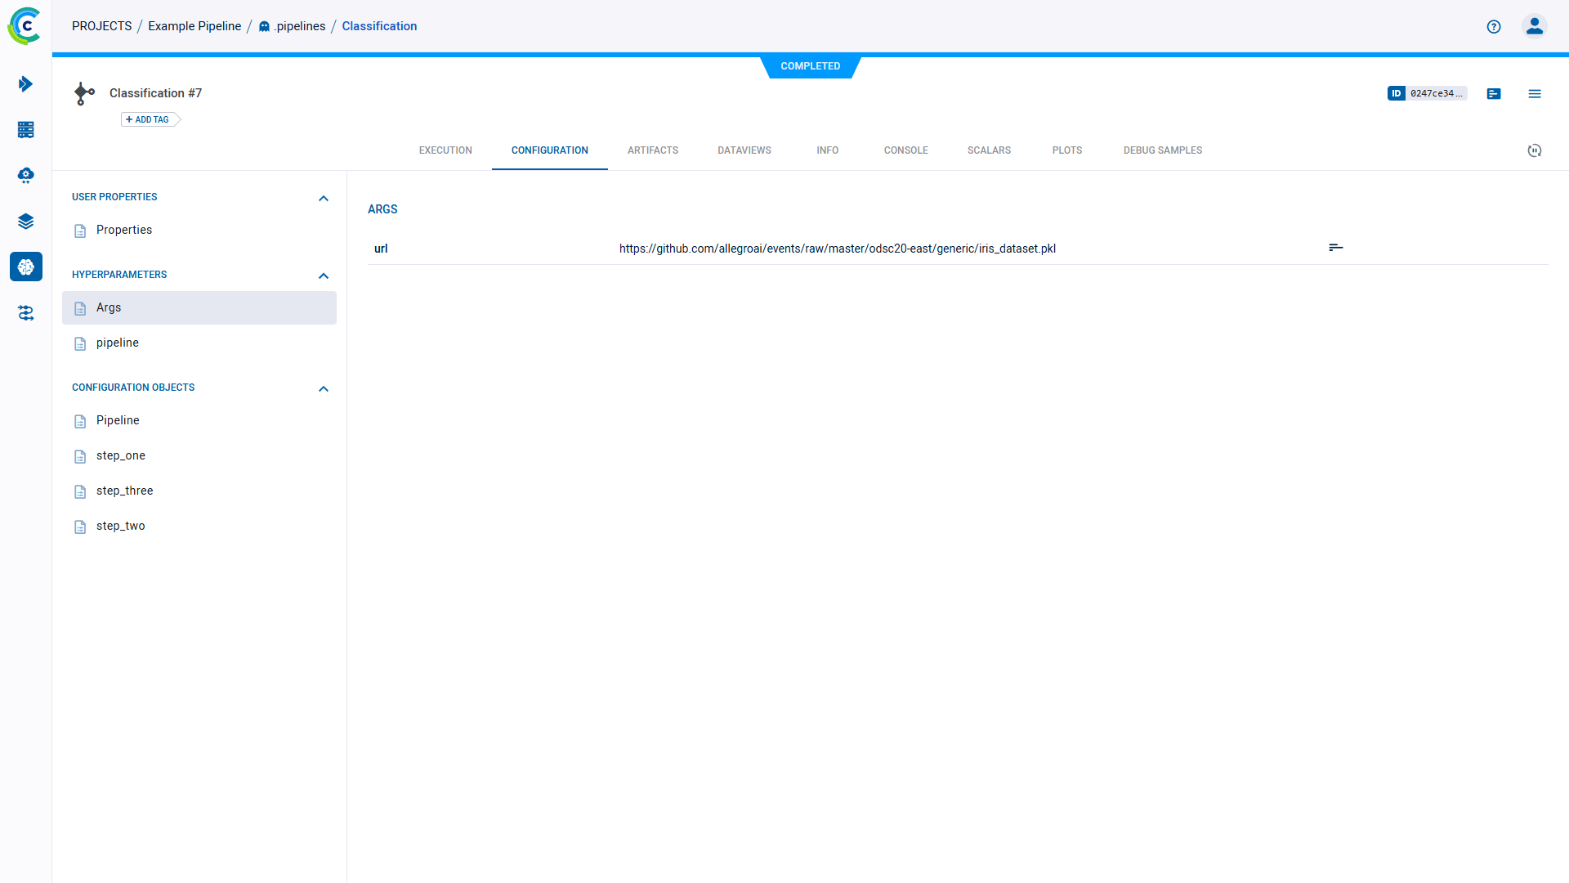This screenshot has height=883, width=1569.
Task: Collapse the USER PROPERTIES section
Action: [x=324, y=198]
